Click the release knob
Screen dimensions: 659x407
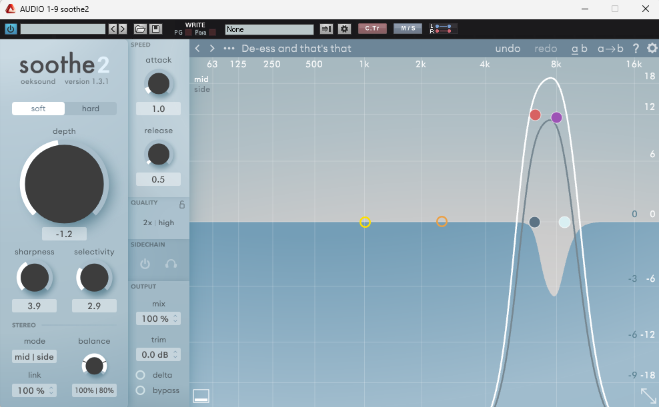[x=159, y=154]
